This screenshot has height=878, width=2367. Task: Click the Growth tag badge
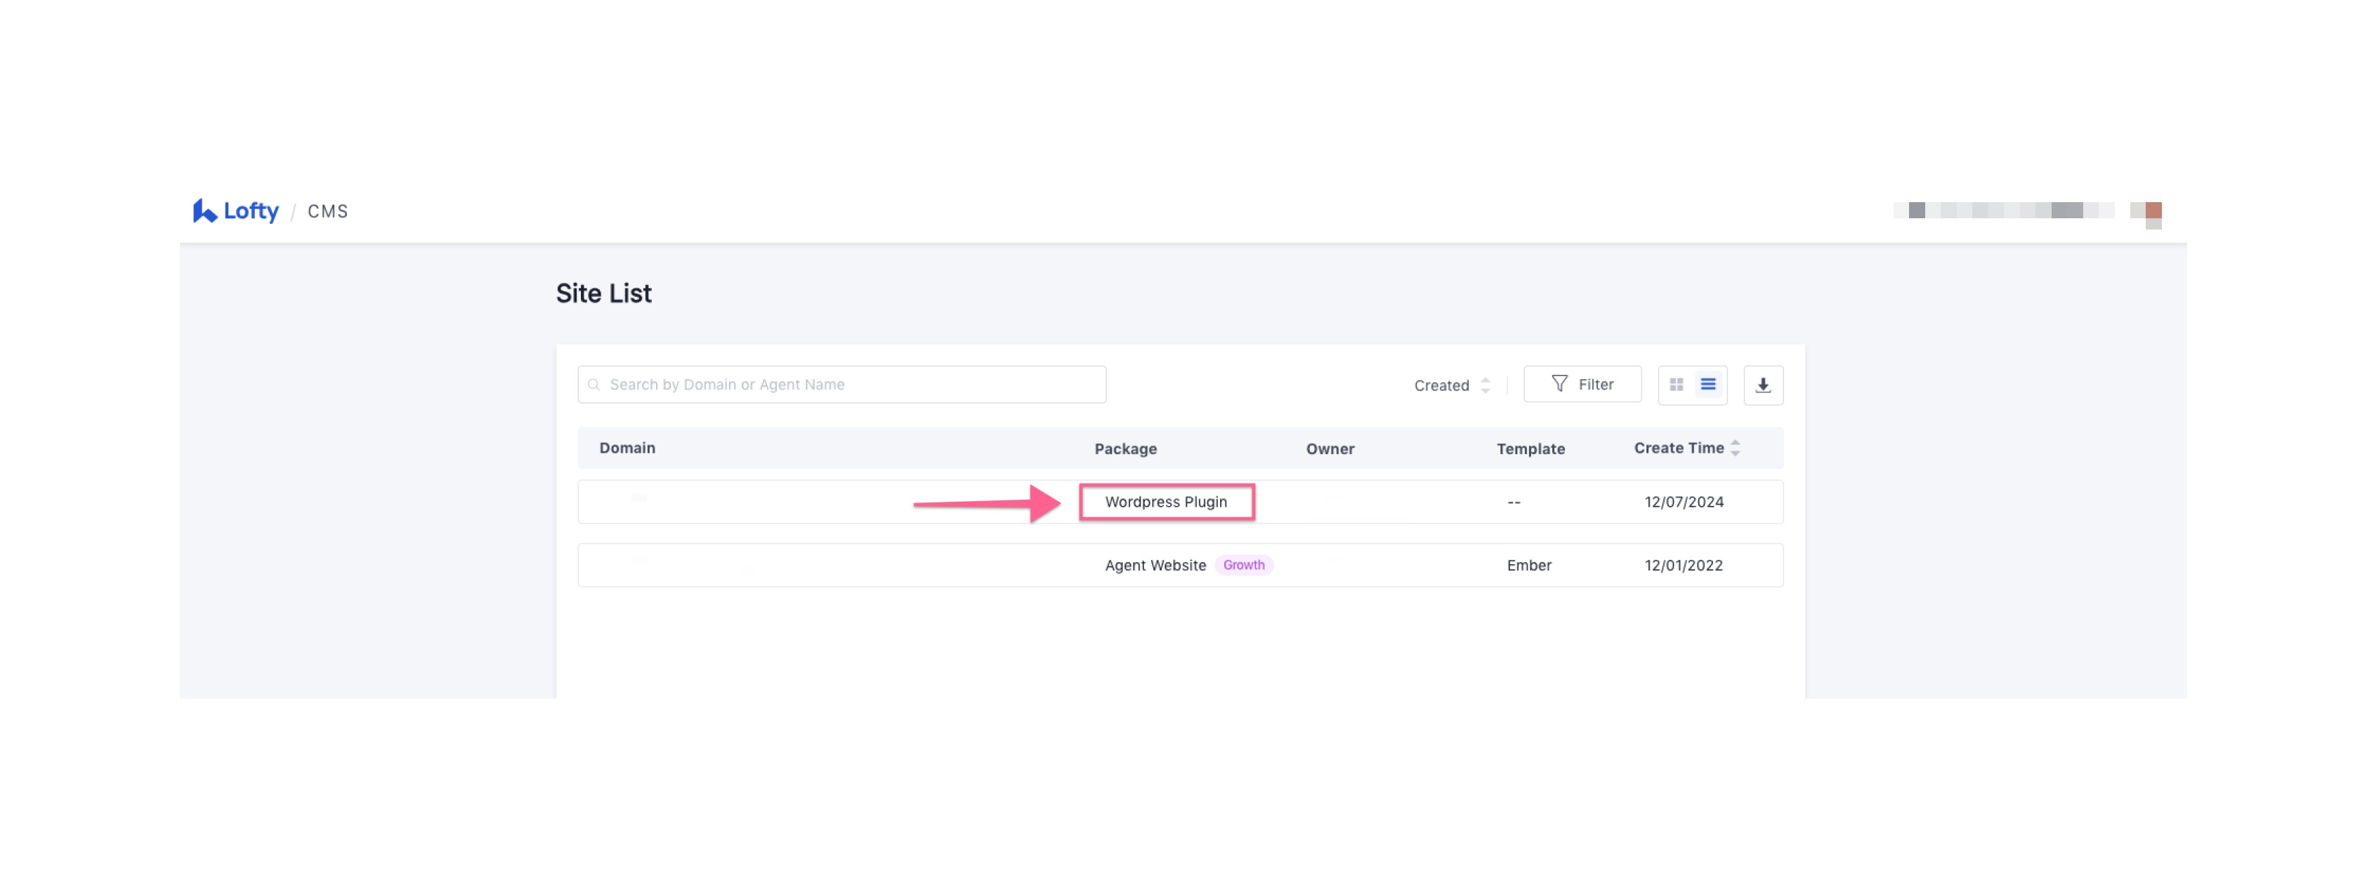coord(1242,566)
